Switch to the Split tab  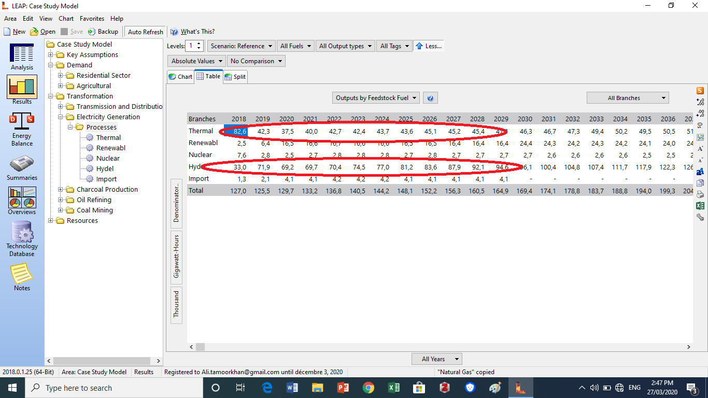pyautogui.click(x=235, y=77)
